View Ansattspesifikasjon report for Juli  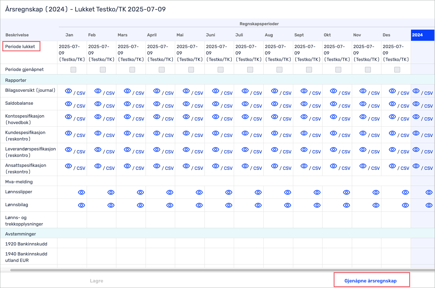245,166
